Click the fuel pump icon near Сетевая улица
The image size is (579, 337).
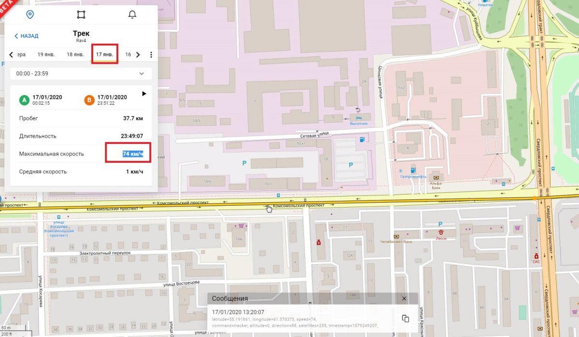tap(362, 140)
